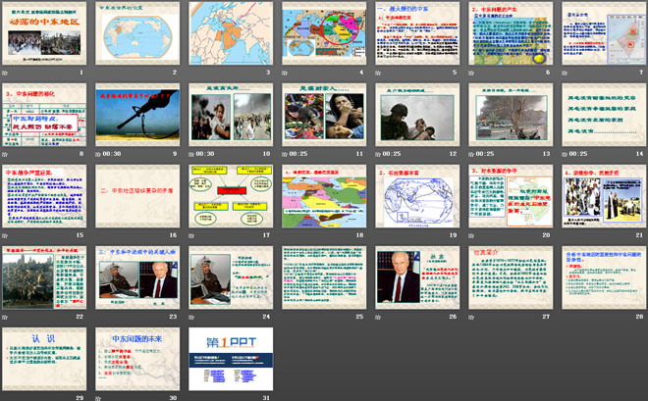This screenshot has width=648, height=401.
Task: Click the animation star under slide 30
Action: coord(98,398)
